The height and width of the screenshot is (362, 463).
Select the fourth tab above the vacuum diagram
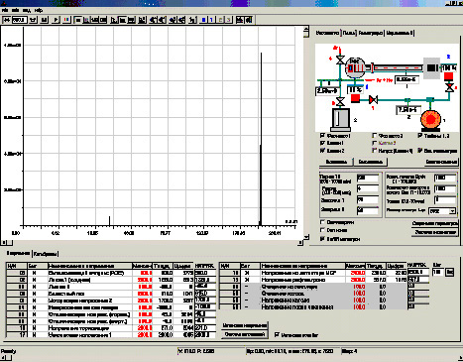(x=400, y=33)
